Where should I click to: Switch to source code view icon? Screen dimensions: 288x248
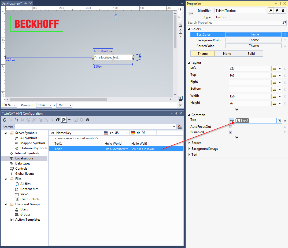point(180,17)
